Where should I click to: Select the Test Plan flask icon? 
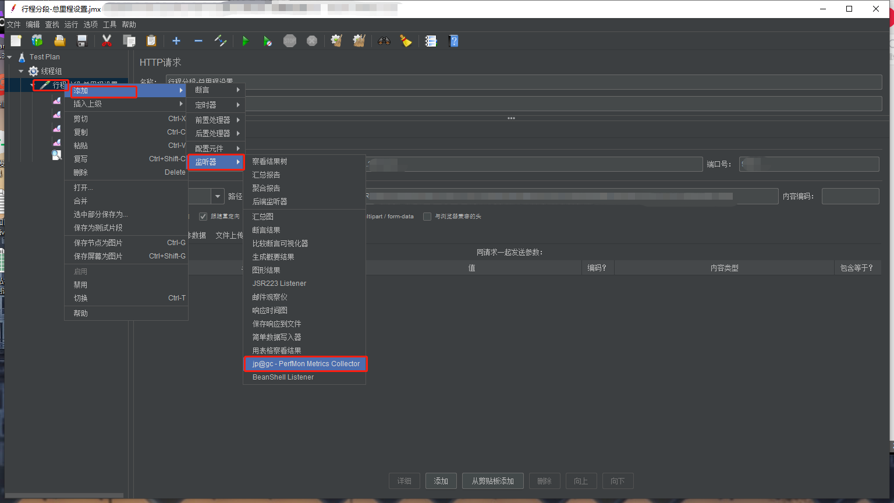click(22, 57)
